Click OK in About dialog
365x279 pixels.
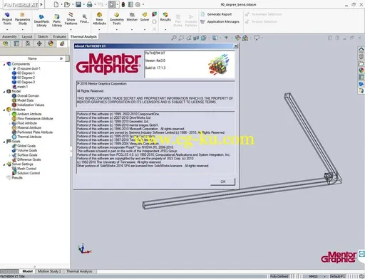coord(222,181)
